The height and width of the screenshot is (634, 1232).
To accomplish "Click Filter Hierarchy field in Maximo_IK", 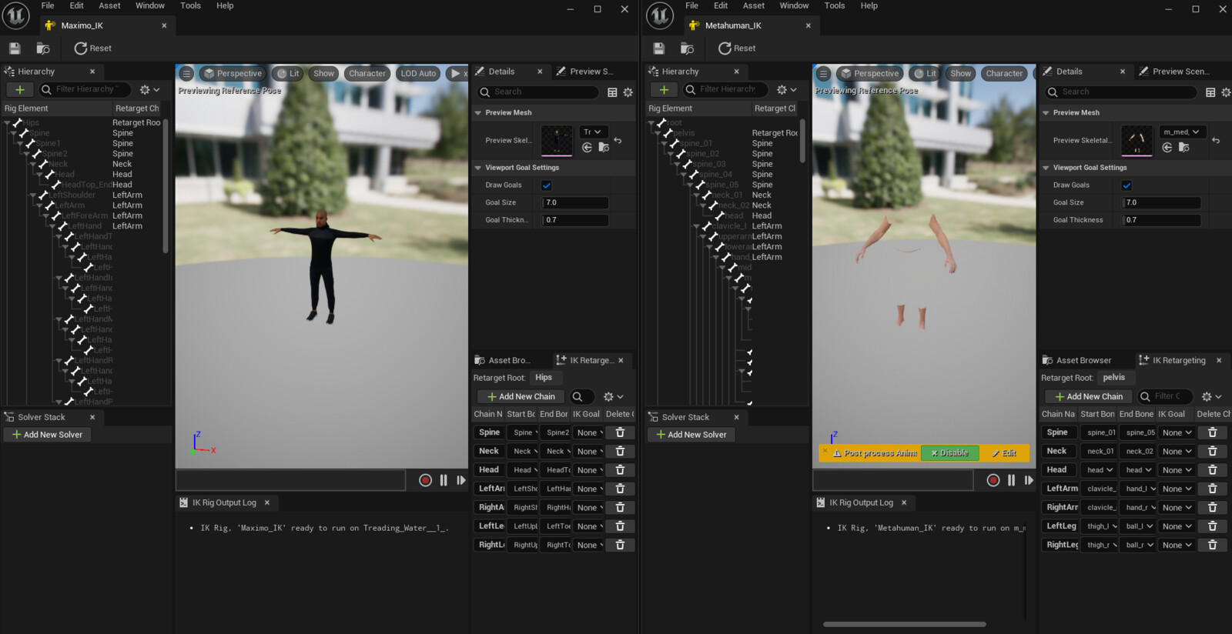I will pyautogui.click(x=84, y=90).
